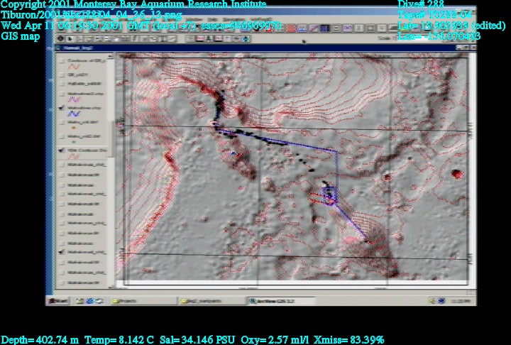Enable the topmost Contours theme checkbox
Screen dimensions: 511x345
click(x=62, y=61)
